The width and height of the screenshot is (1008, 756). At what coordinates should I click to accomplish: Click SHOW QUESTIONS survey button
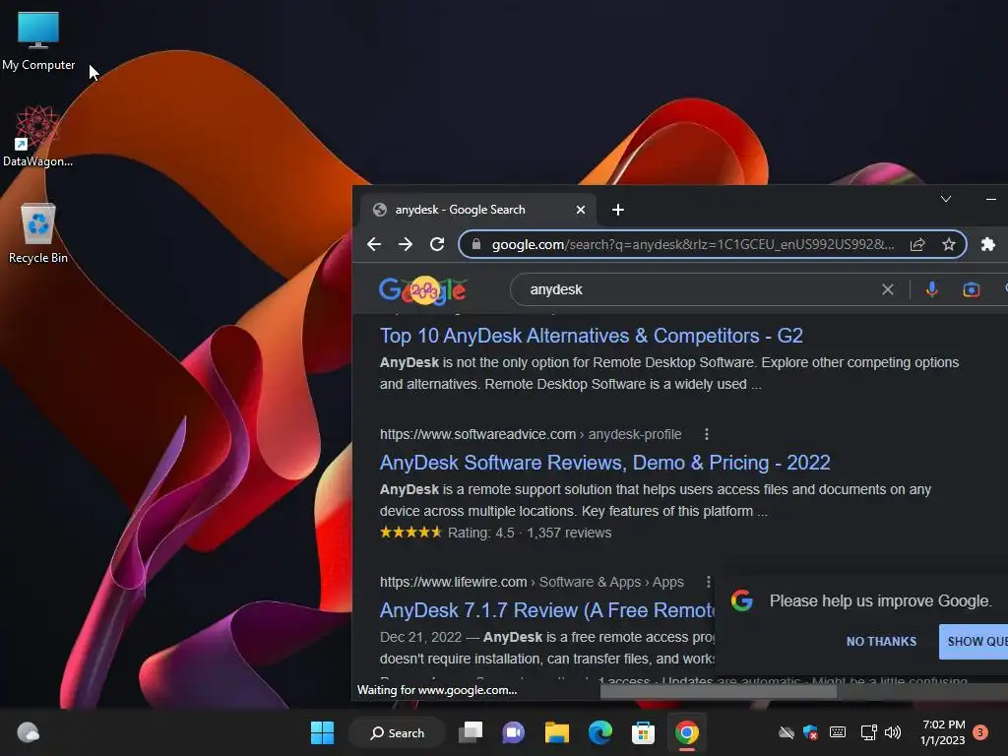click(x=974, y=641)
